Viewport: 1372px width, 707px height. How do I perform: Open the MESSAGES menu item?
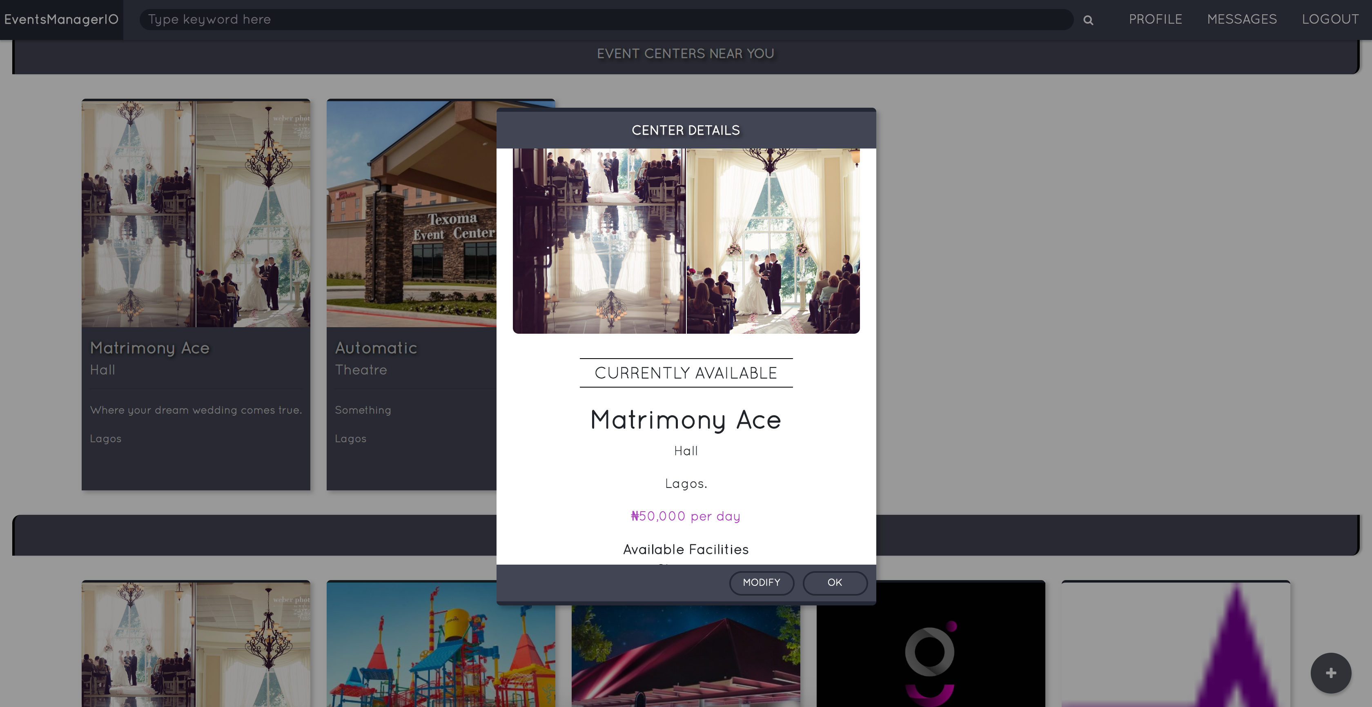(1241, 20)
